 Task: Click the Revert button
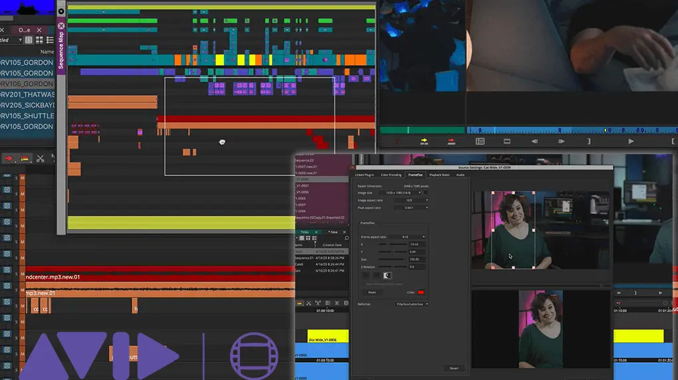pyautogui.click(x=454, y=368)
